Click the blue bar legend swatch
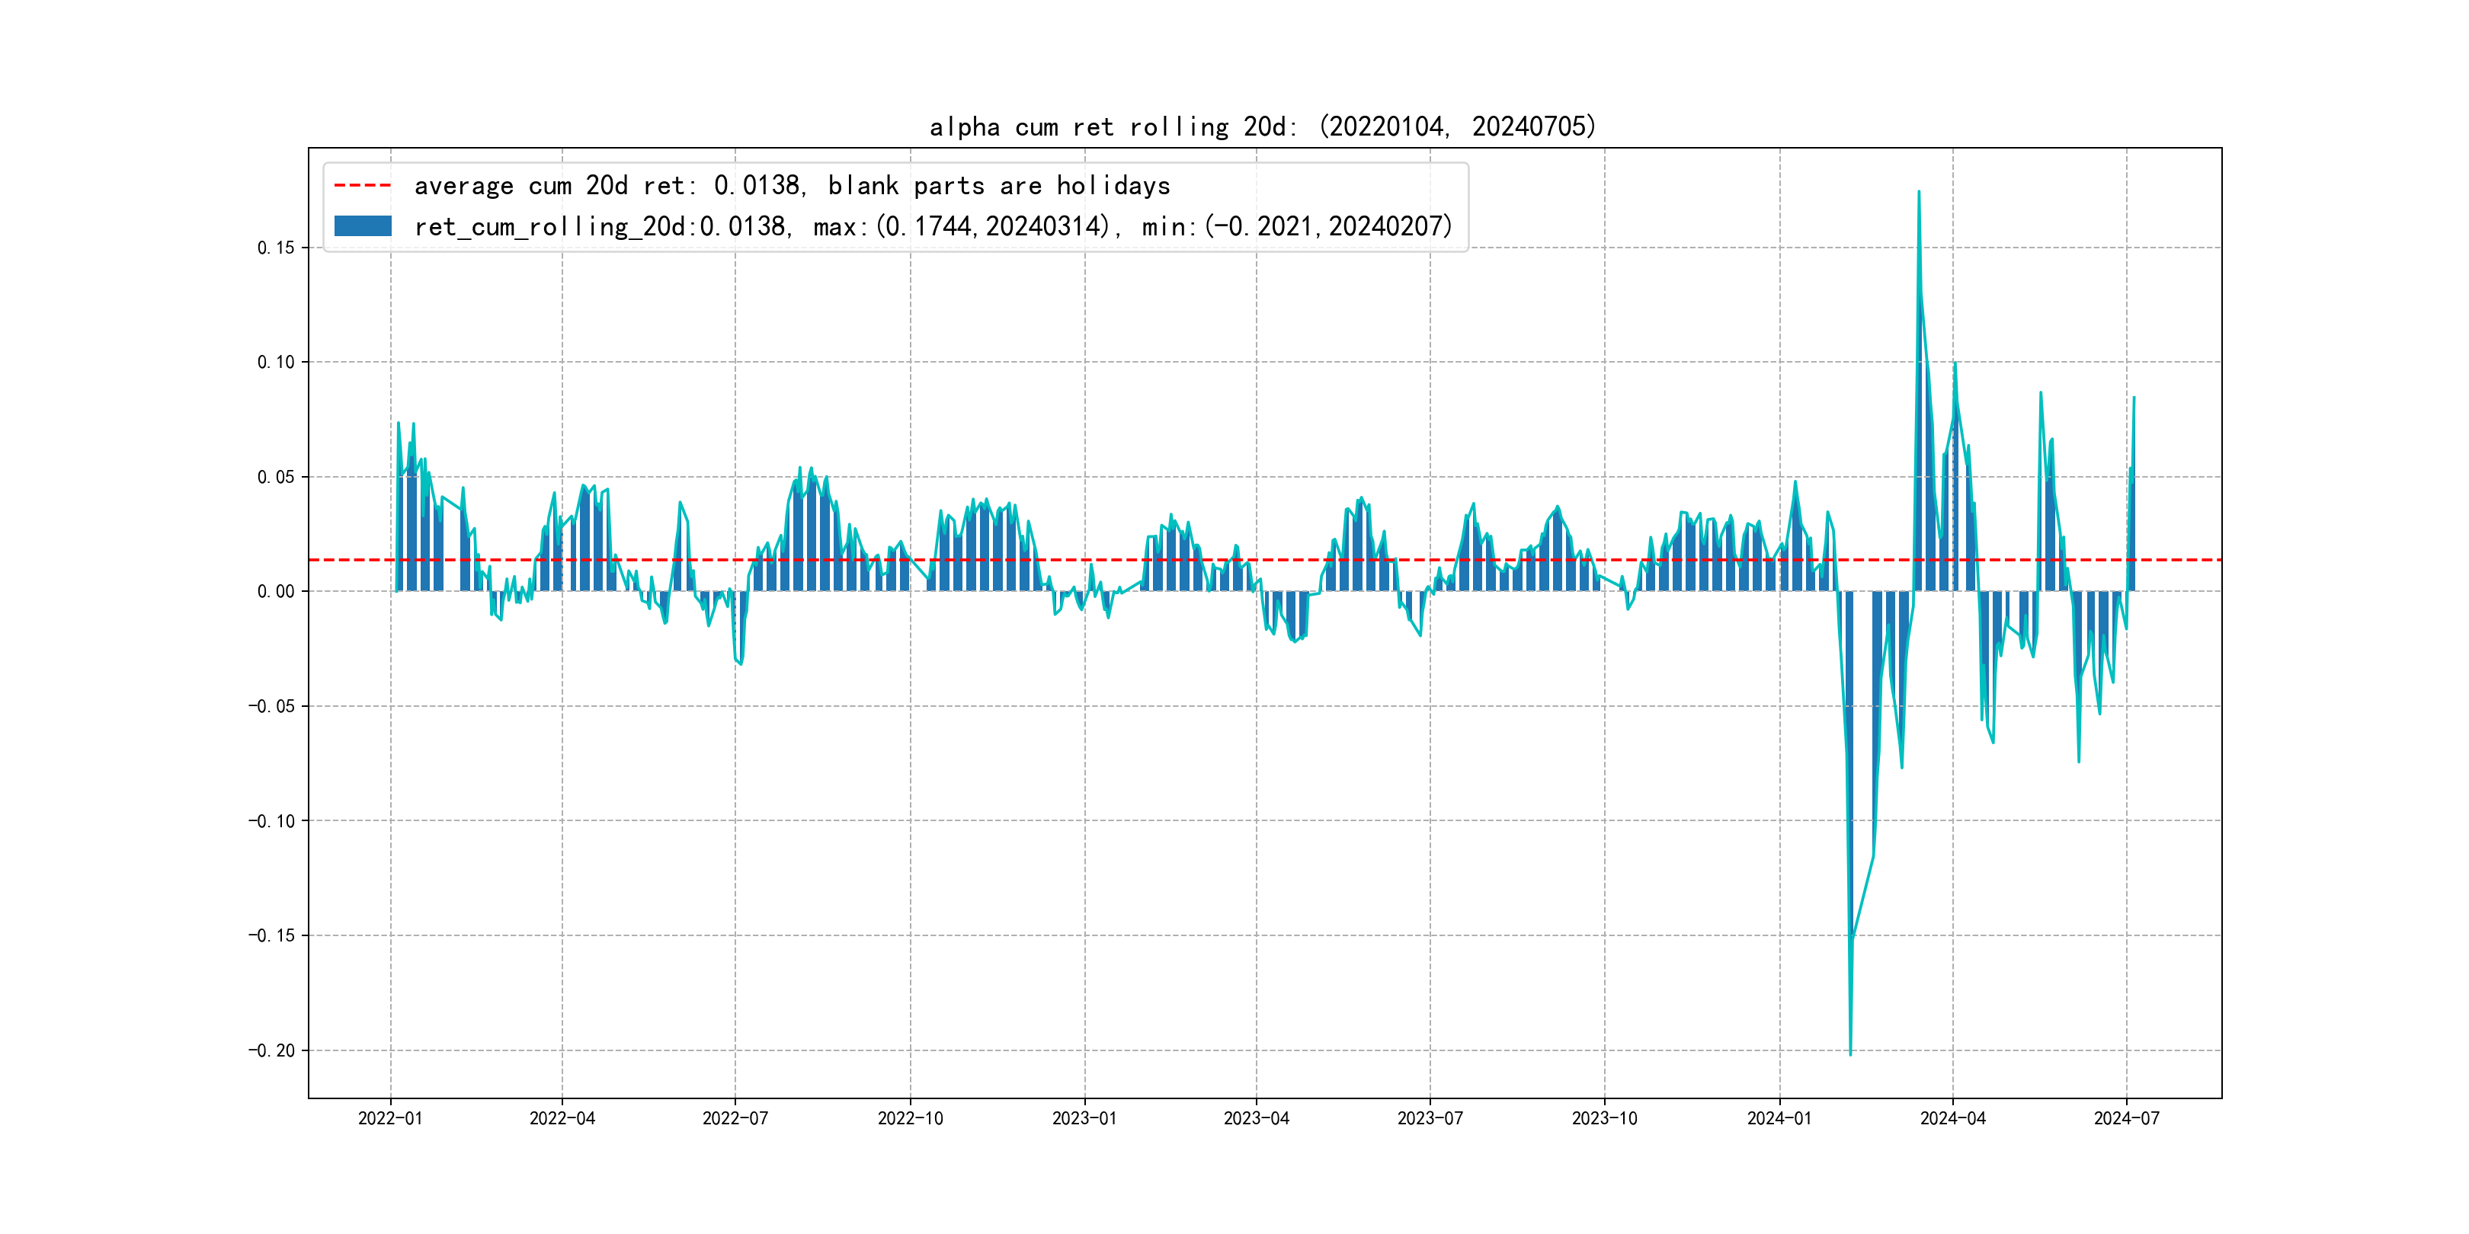Image resolution: width=2469 pixels, height=1234 pixels. (x=362, y=226)
